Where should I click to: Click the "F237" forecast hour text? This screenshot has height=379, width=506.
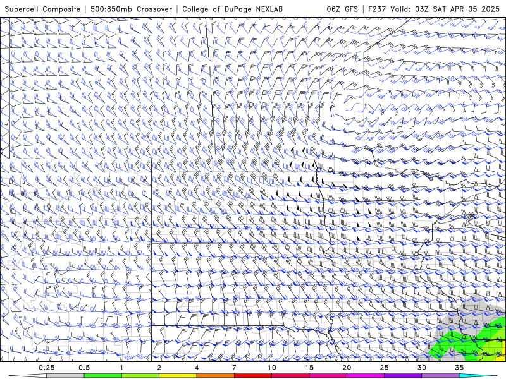click(x=377, y=9)
